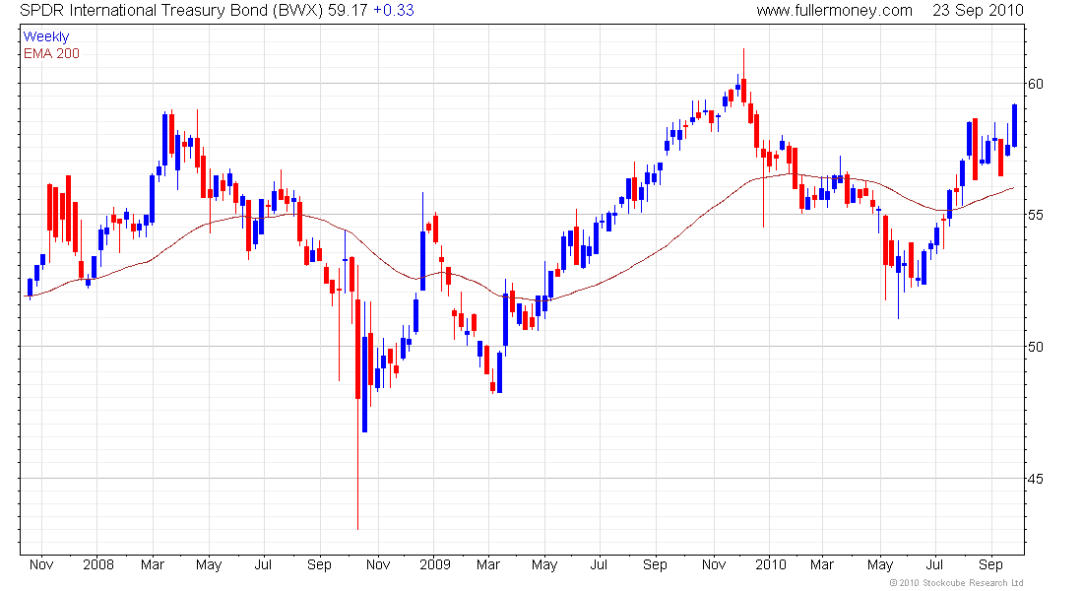Click the '2010' axis label
This screenshot has height=591, width=1083.
(x=770, y=564)
